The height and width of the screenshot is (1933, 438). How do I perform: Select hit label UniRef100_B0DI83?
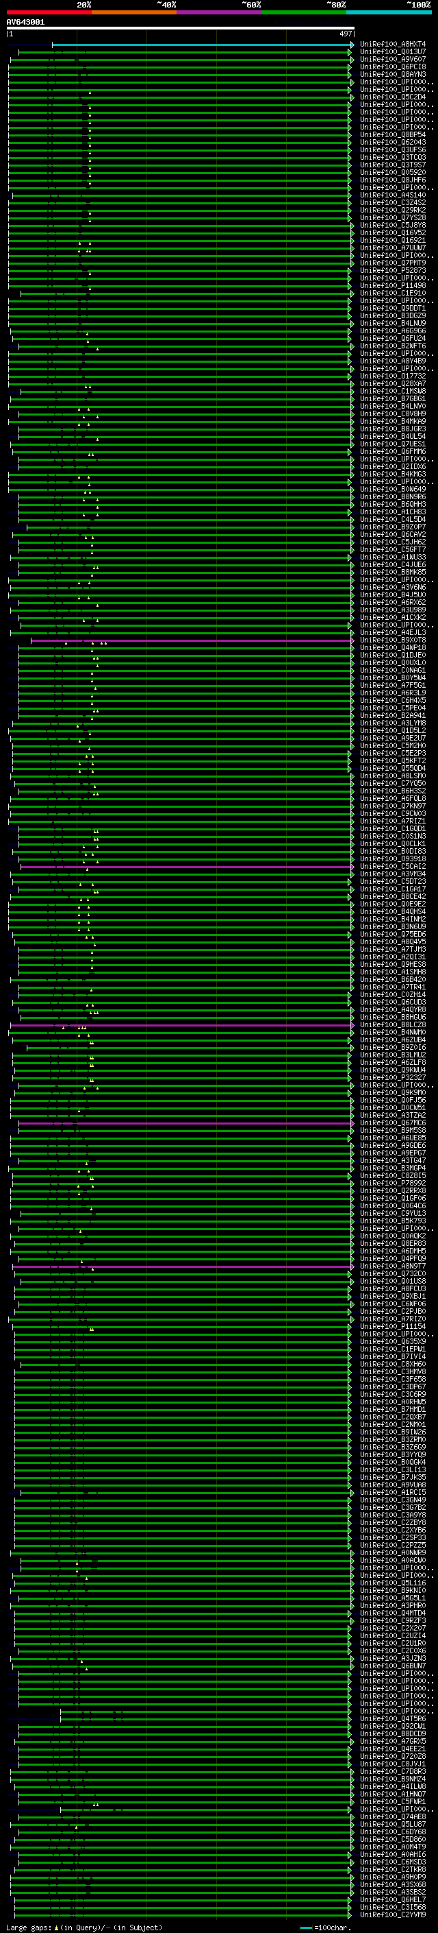pos(393,851)
